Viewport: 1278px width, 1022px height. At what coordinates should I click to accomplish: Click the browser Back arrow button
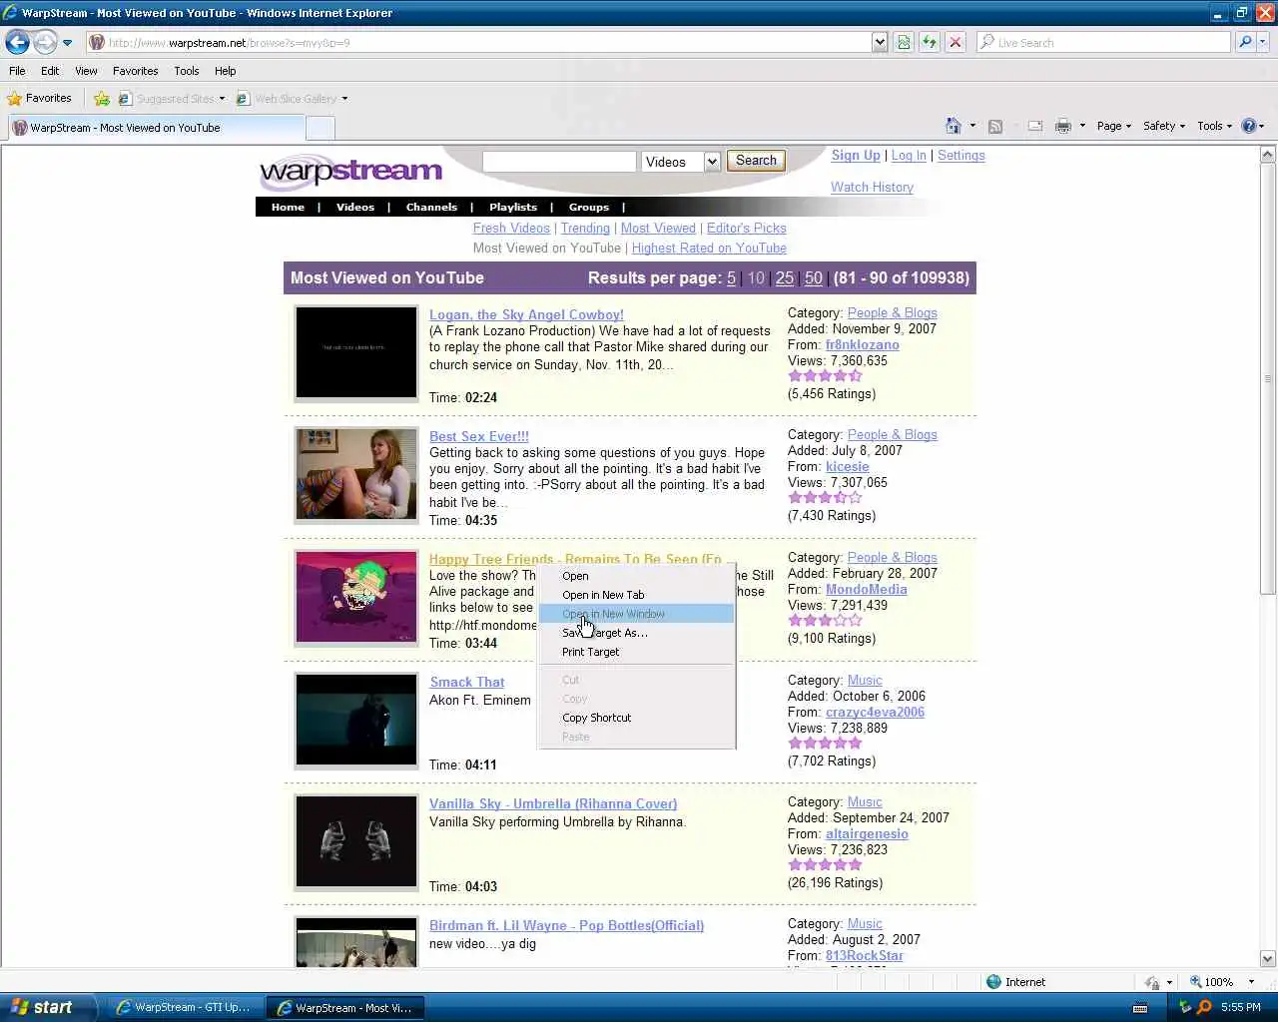(17, 42)
